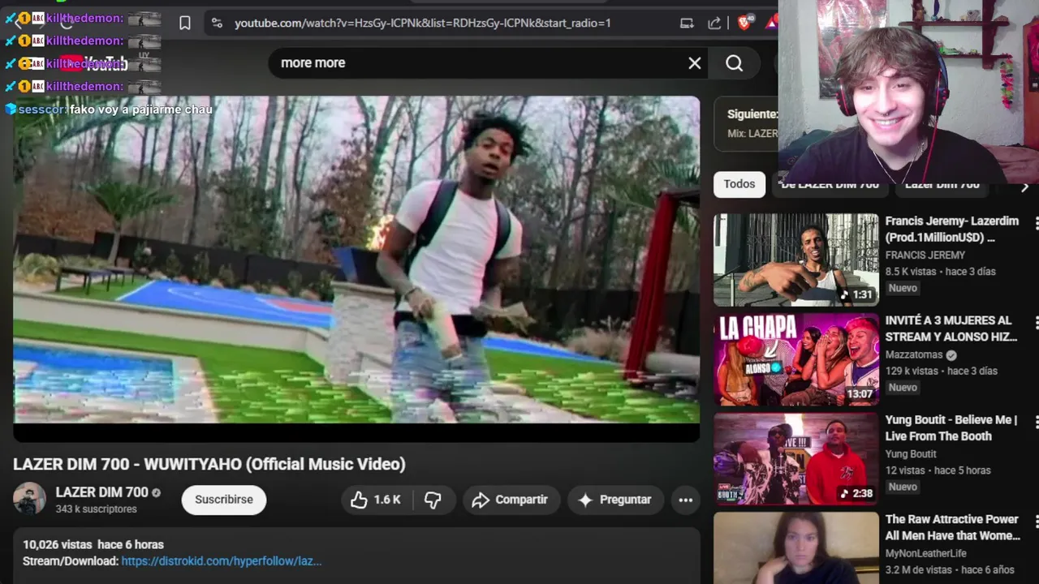Open the Brave Shields lion icon
The height and width of the screenshot is (584, 1039).
(x=744, y=24)
